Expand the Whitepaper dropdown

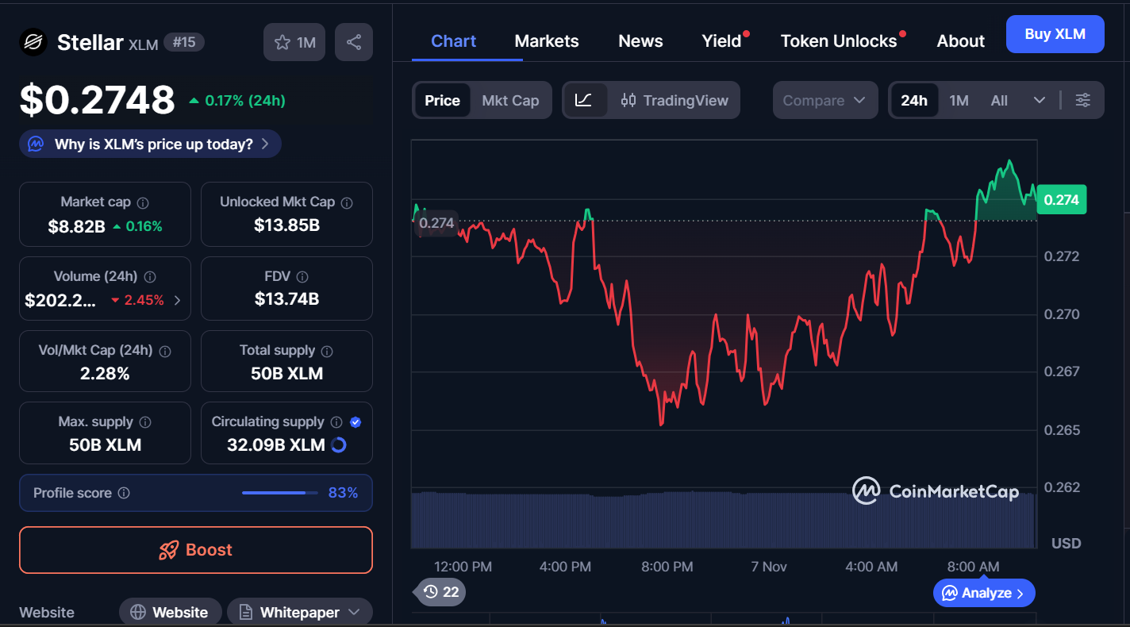click(355, 612)
